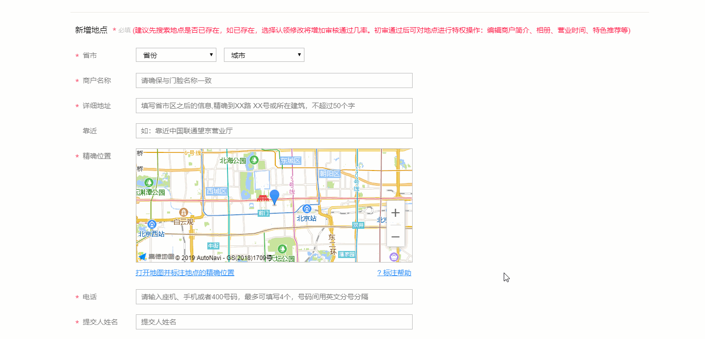Open the 标注帮助 help link

click(394, 273)
